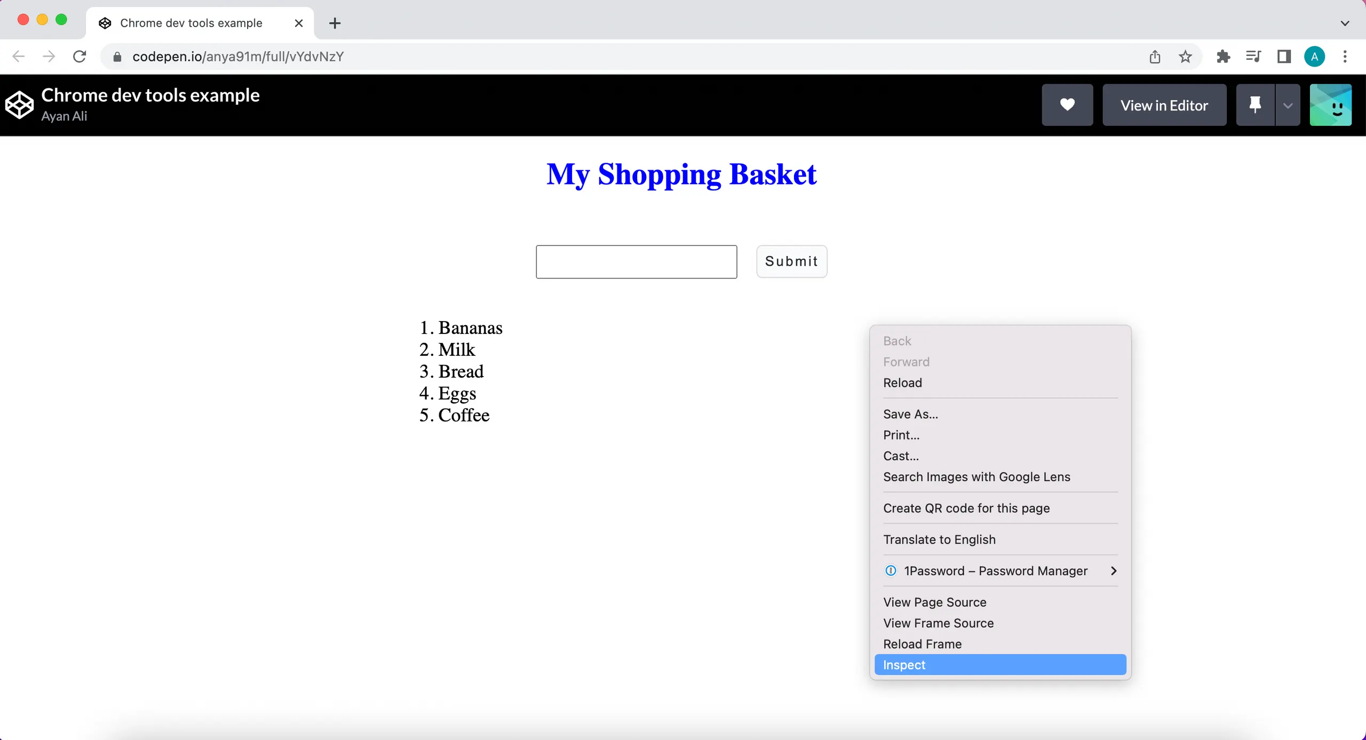
Task: Toggle the Chrome side panel icon
Action: point(1284,57)
